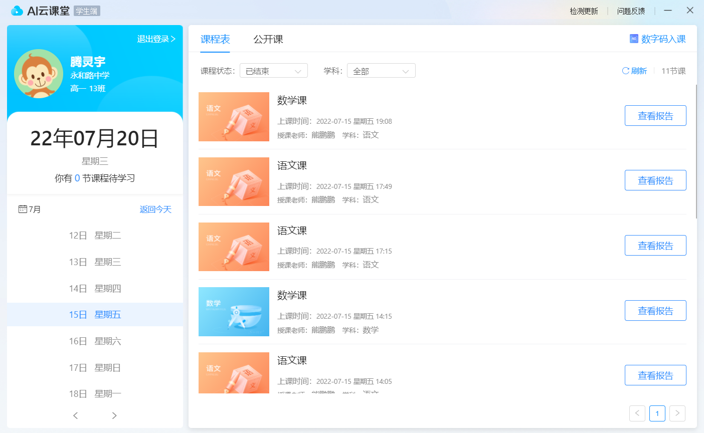Select 18日 星期一 in the calendar list
The width and height of the screenshot is (704, 433).
[x=95, y=394]
